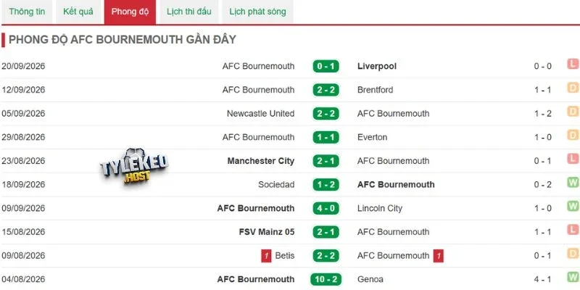Click the D result badge for Brentford match
The image size is (580, 290).
click(x=573, y=88)
